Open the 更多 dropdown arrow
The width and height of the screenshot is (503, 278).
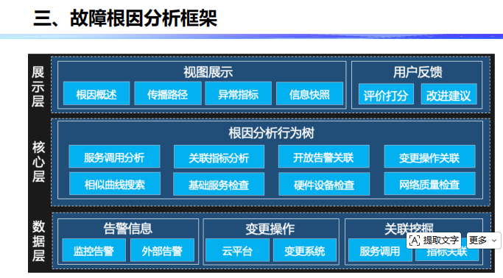pos(494,240)
